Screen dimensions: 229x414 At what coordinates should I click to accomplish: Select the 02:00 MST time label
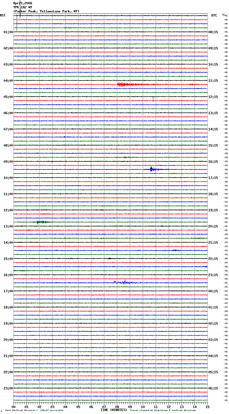coord(8,48)
